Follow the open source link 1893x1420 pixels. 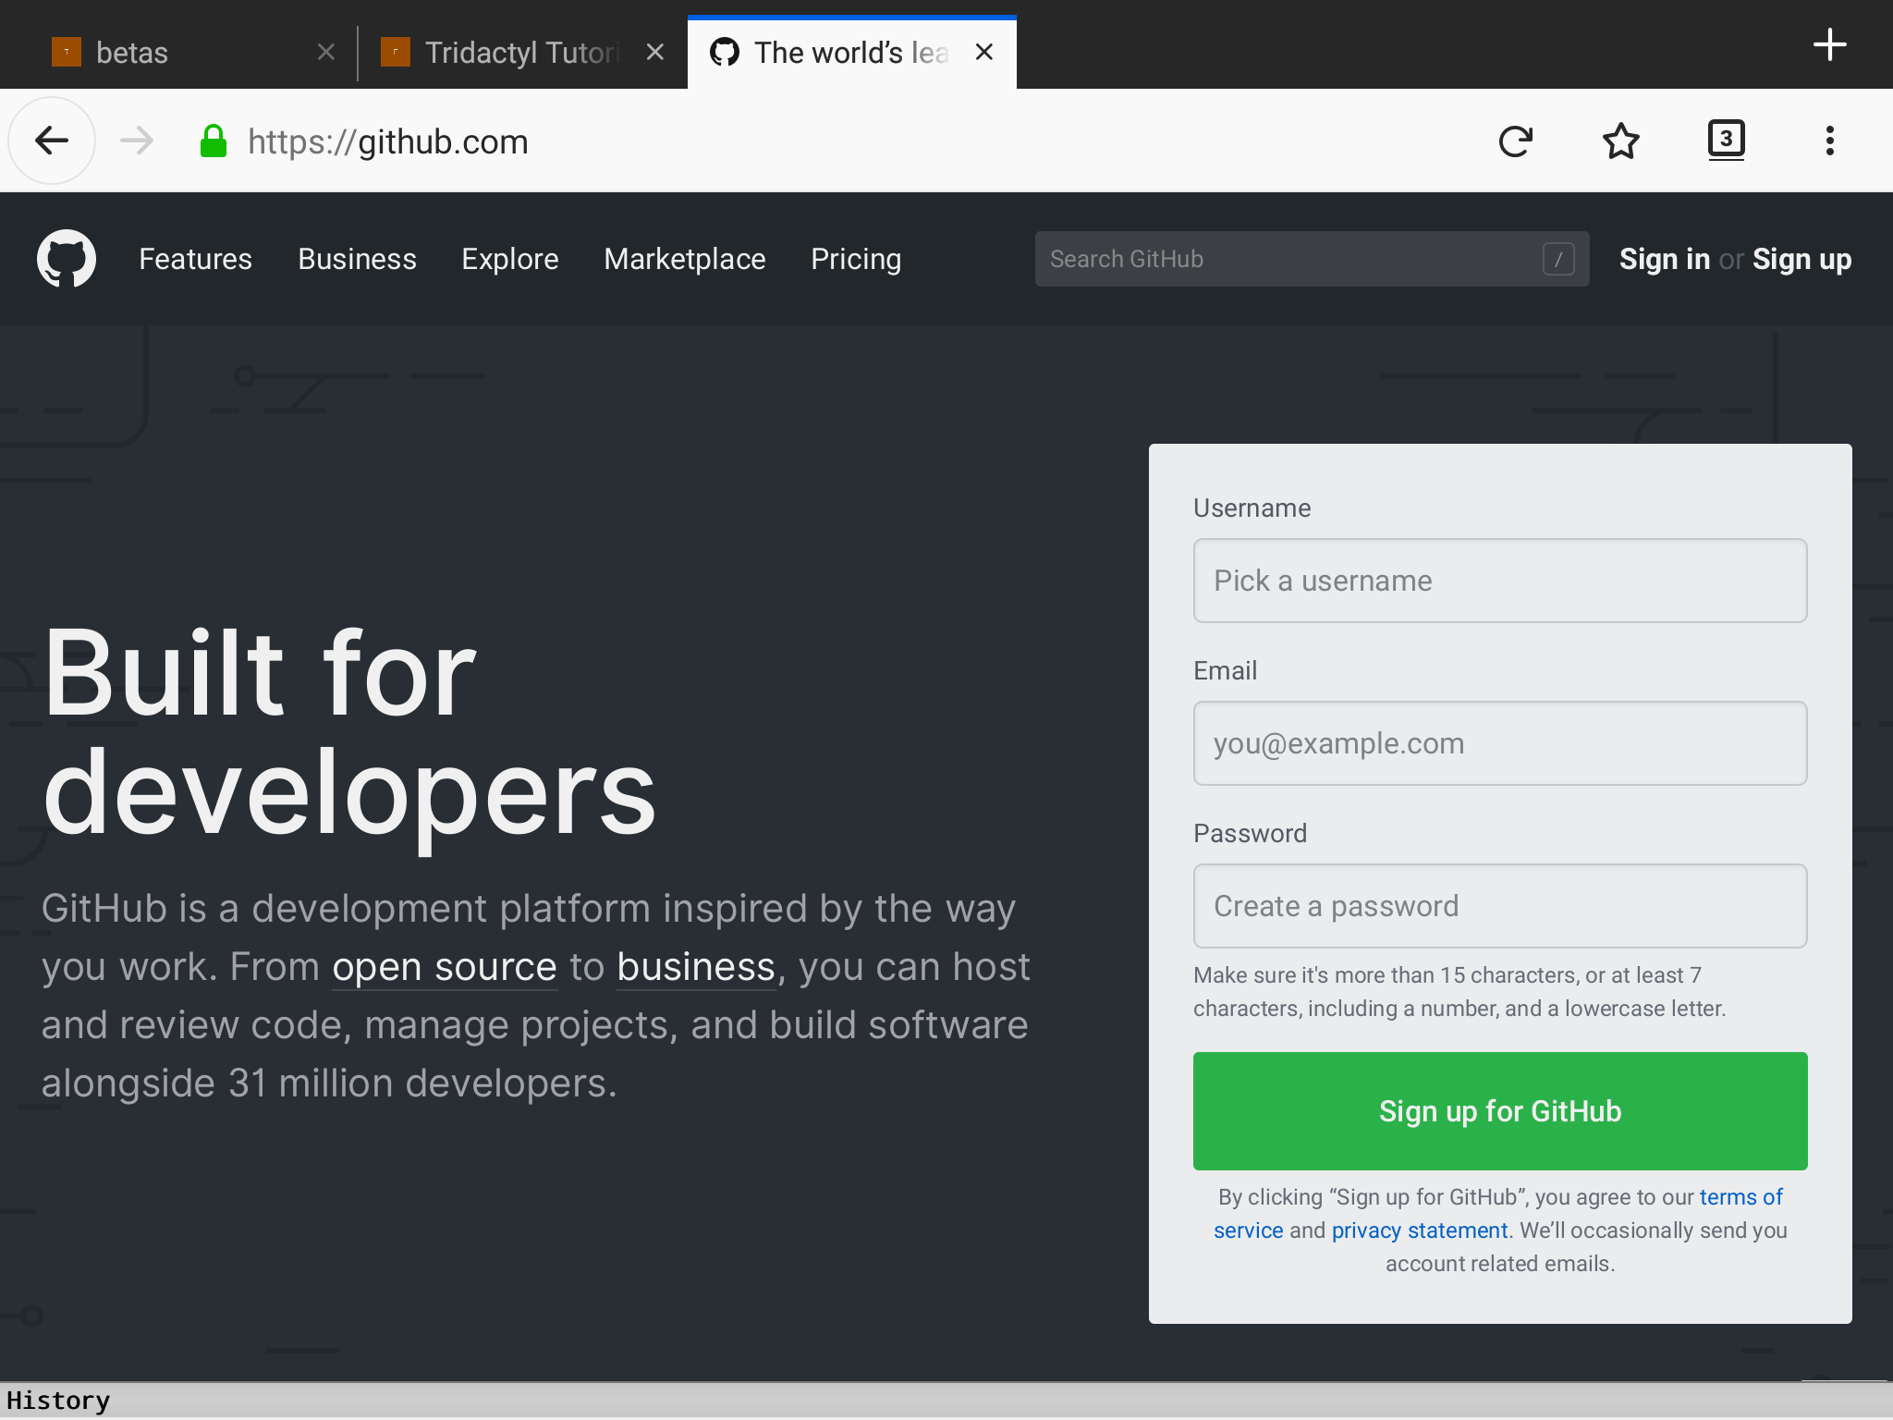[x=445, y=967]
